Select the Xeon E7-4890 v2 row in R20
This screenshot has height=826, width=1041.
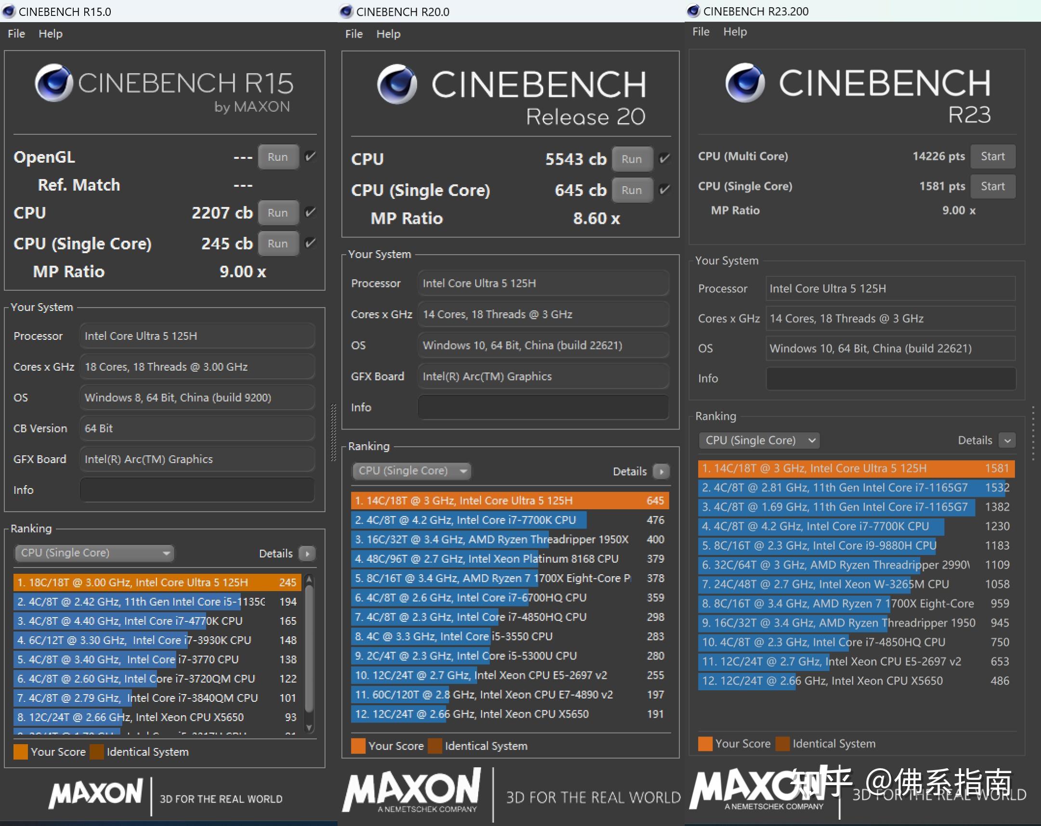click(x=510, y=694)
